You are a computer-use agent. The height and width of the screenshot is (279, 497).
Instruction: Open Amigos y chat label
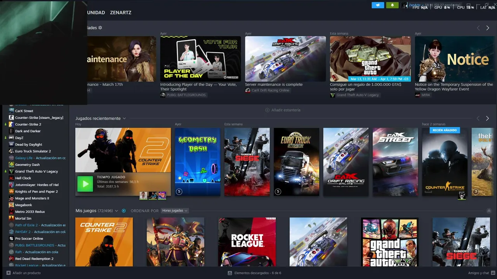[x=478, y=273]
